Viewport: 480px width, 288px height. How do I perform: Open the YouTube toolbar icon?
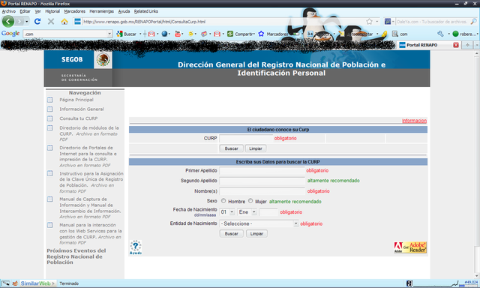(x=177, y=34)
